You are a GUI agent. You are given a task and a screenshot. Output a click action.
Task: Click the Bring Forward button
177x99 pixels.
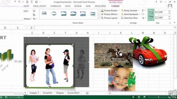tap(129, 10)
